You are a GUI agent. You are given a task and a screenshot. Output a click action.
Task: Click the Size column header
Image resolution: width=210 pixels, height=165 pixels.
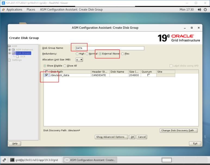134,72
